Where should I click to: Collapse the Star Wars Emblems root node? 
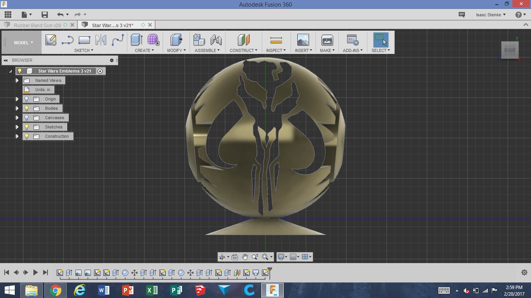click(10, 71)
